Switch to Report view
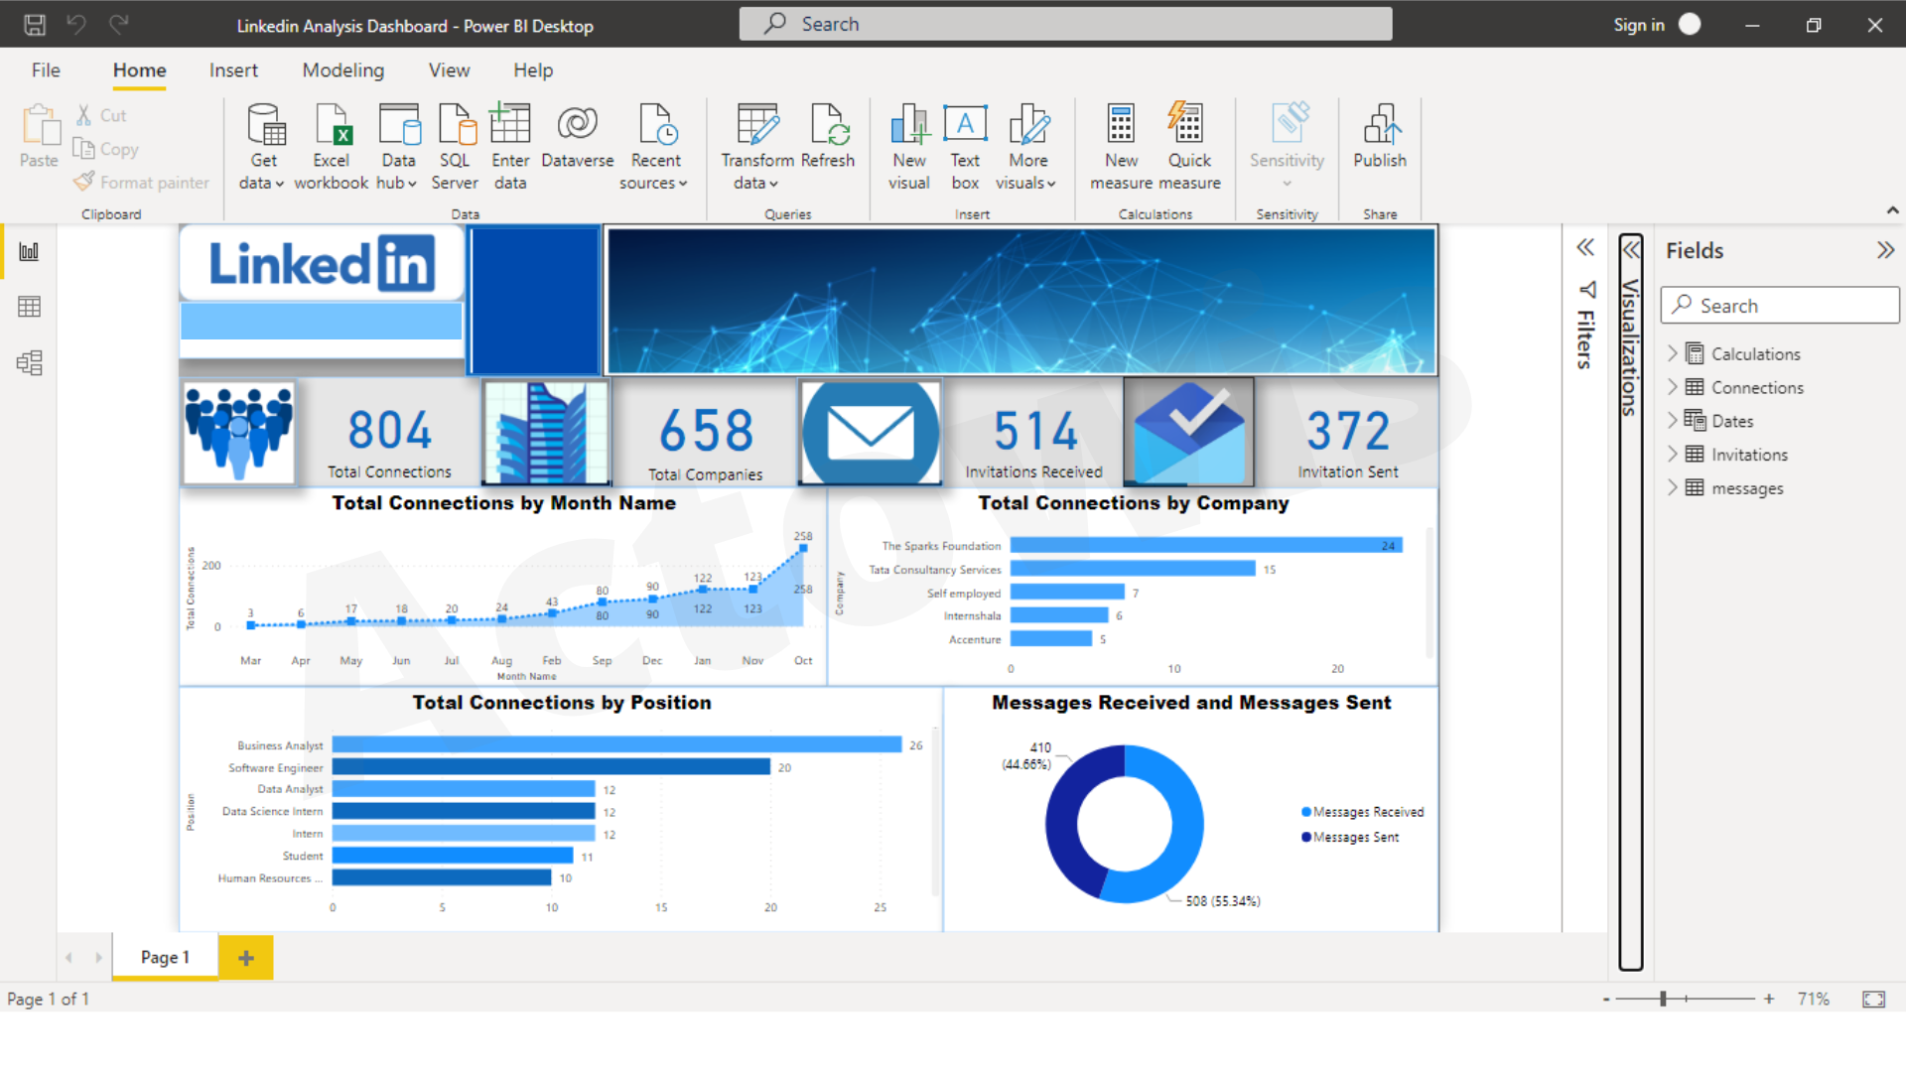1906x1072 pixels. pyautogui.click(x=29, y=251)
